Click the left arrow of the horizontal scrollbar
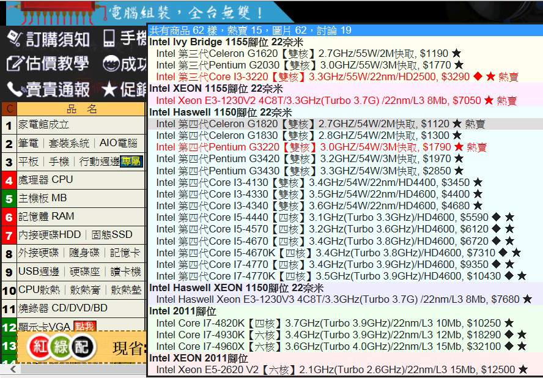The width and height of the screenshot is (543, 378). click(x=13, y=369)
